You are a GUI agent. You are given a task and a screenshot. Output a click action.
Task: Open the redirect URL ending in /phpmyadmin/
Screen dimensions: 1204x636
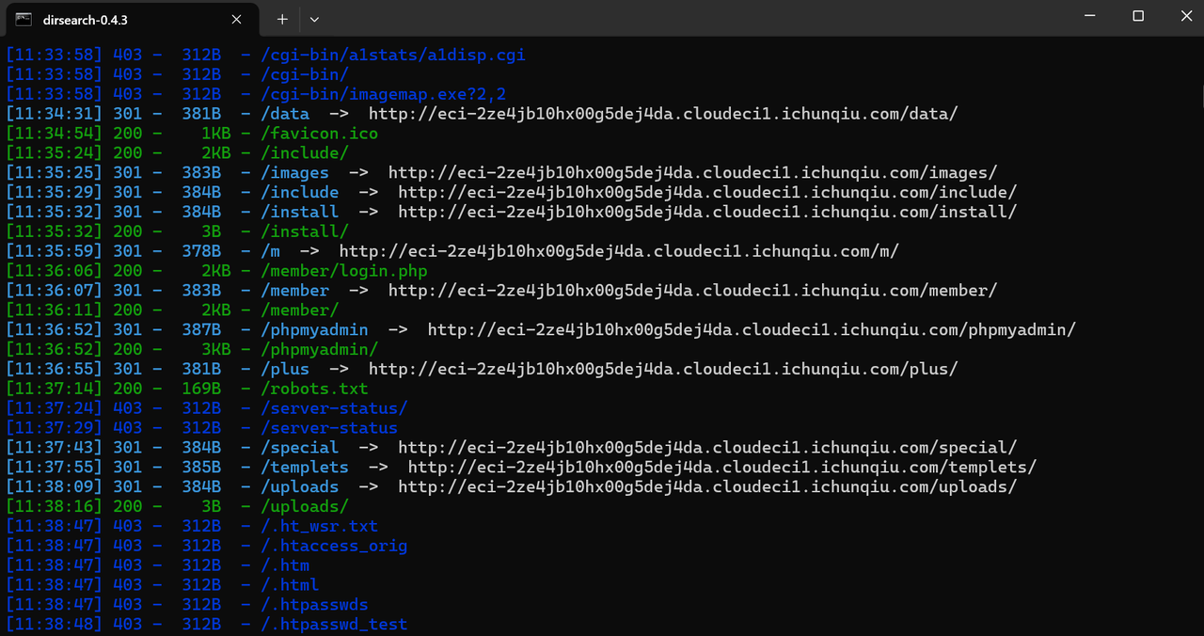(x=752, y=330)
